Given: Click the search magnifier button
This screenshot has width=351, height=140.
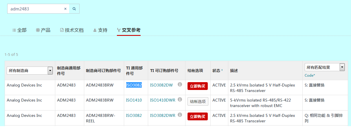Looking at the screenshot, I should click(74, 9).
